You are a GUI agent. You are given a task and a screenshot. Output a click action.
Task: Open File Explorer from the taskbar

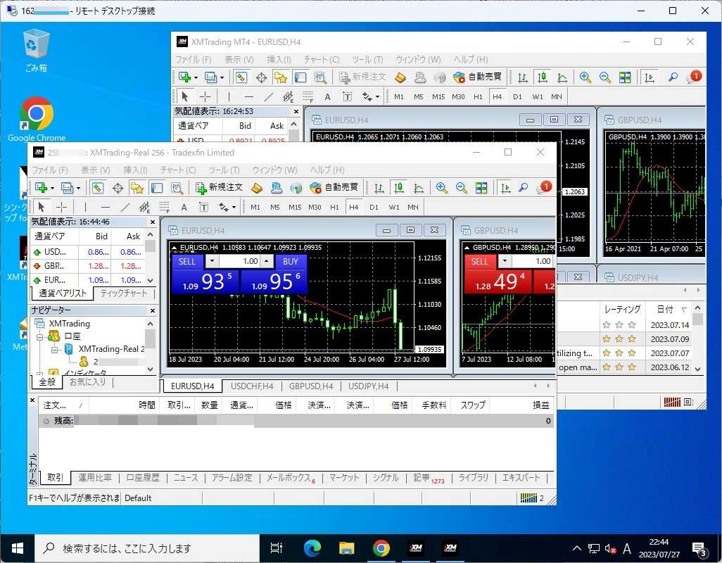tap(347, 548)
